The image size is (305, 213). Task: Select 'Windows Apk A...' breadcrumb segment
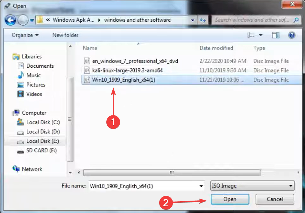point(74,20)
